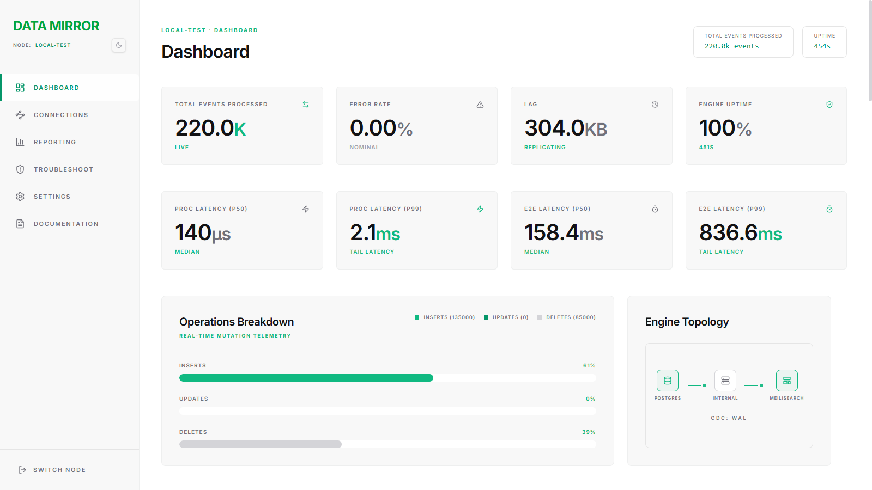Click the 451S uptime text
The image size is (872, 490).
[x=706, y=148]
